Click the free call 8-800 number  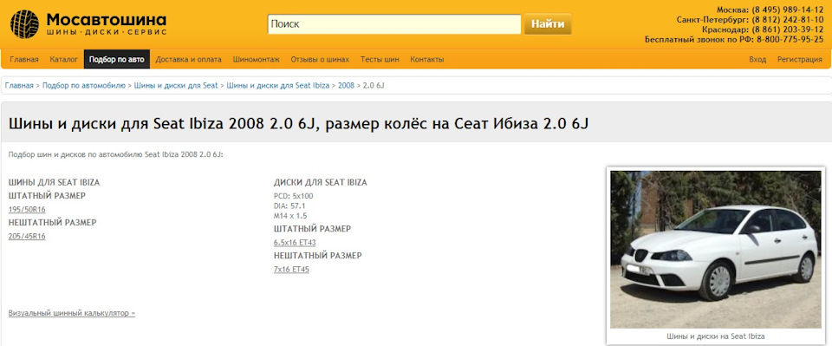(x=790, y=39)
